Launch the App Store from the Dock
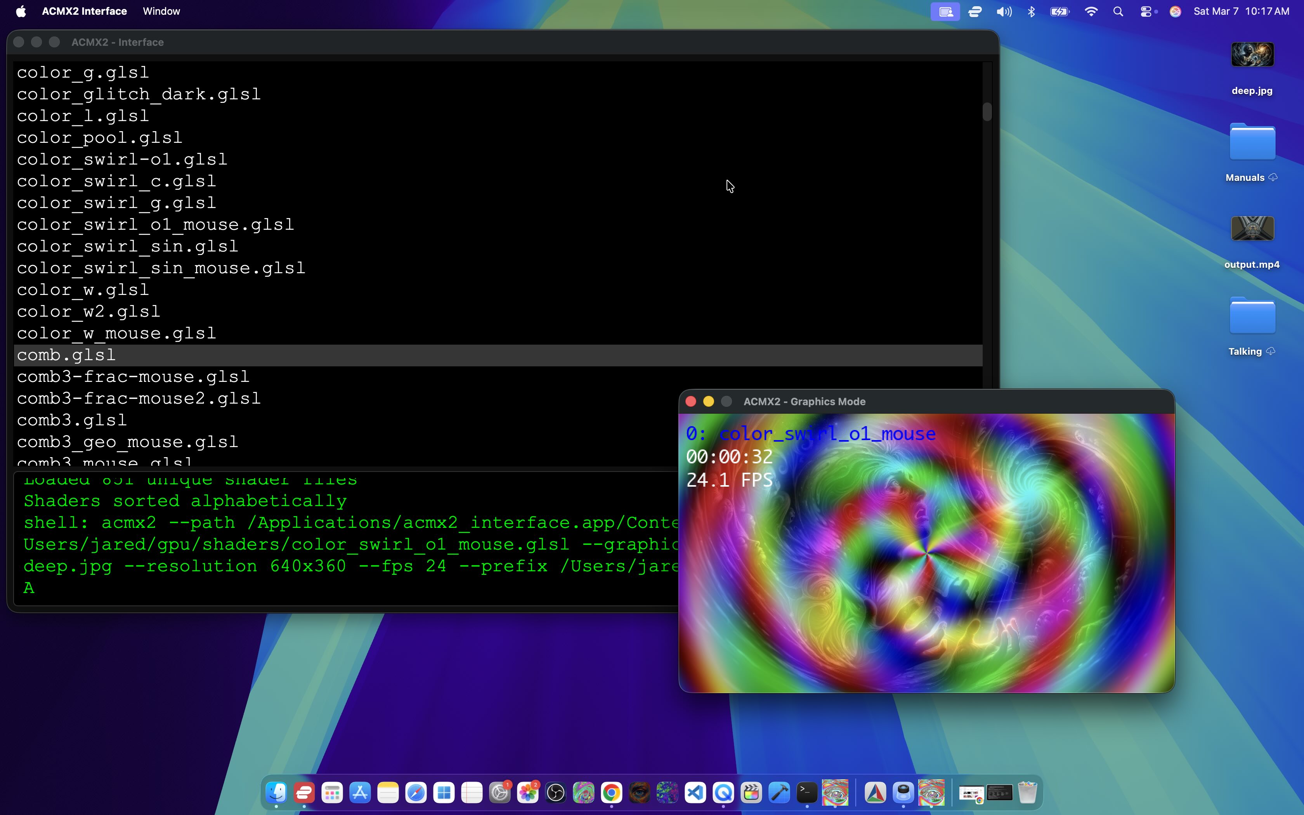The height and width of the screenshot is (815, 1304). (x=360, y=792)
